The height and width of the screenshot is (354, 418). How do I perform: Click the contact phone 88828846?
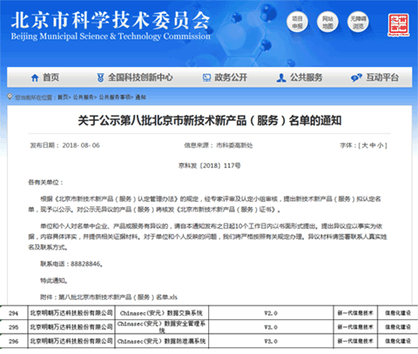(x=85, y=264)
